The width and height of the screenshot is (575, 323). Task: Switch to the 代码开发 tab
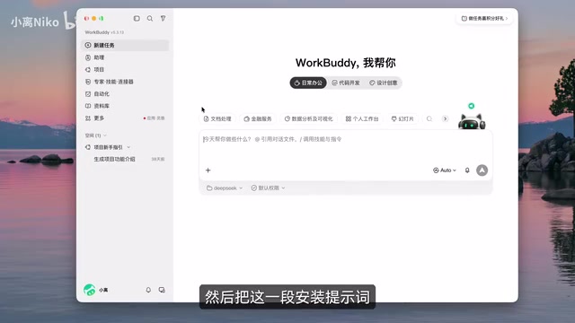click(346, 83)
